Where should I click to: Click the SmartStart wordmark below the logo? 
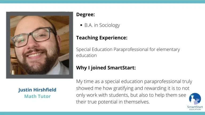coord(195,107)
